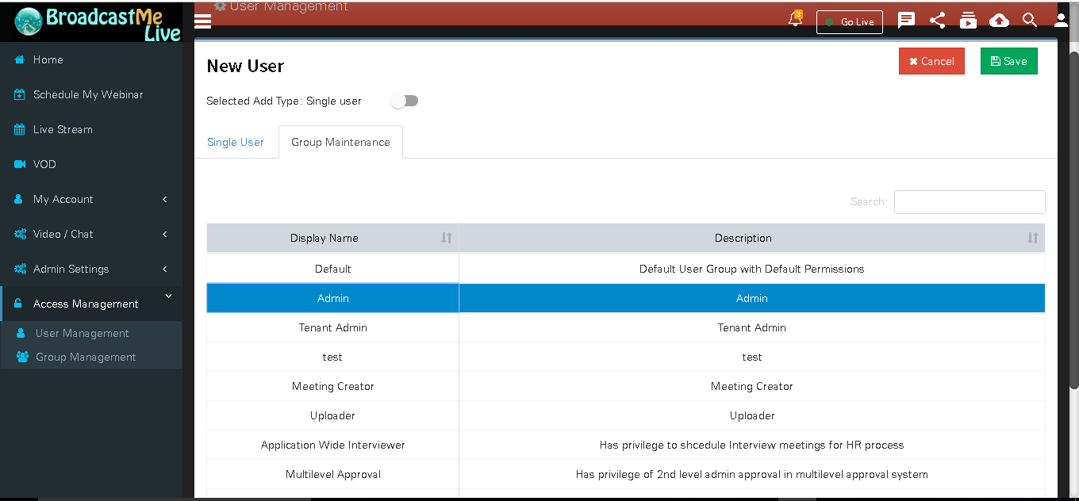The height and width of the screenshot is (501, 1079).
Task: Collapse the Access Management chevron
Action: pos(168,297)
